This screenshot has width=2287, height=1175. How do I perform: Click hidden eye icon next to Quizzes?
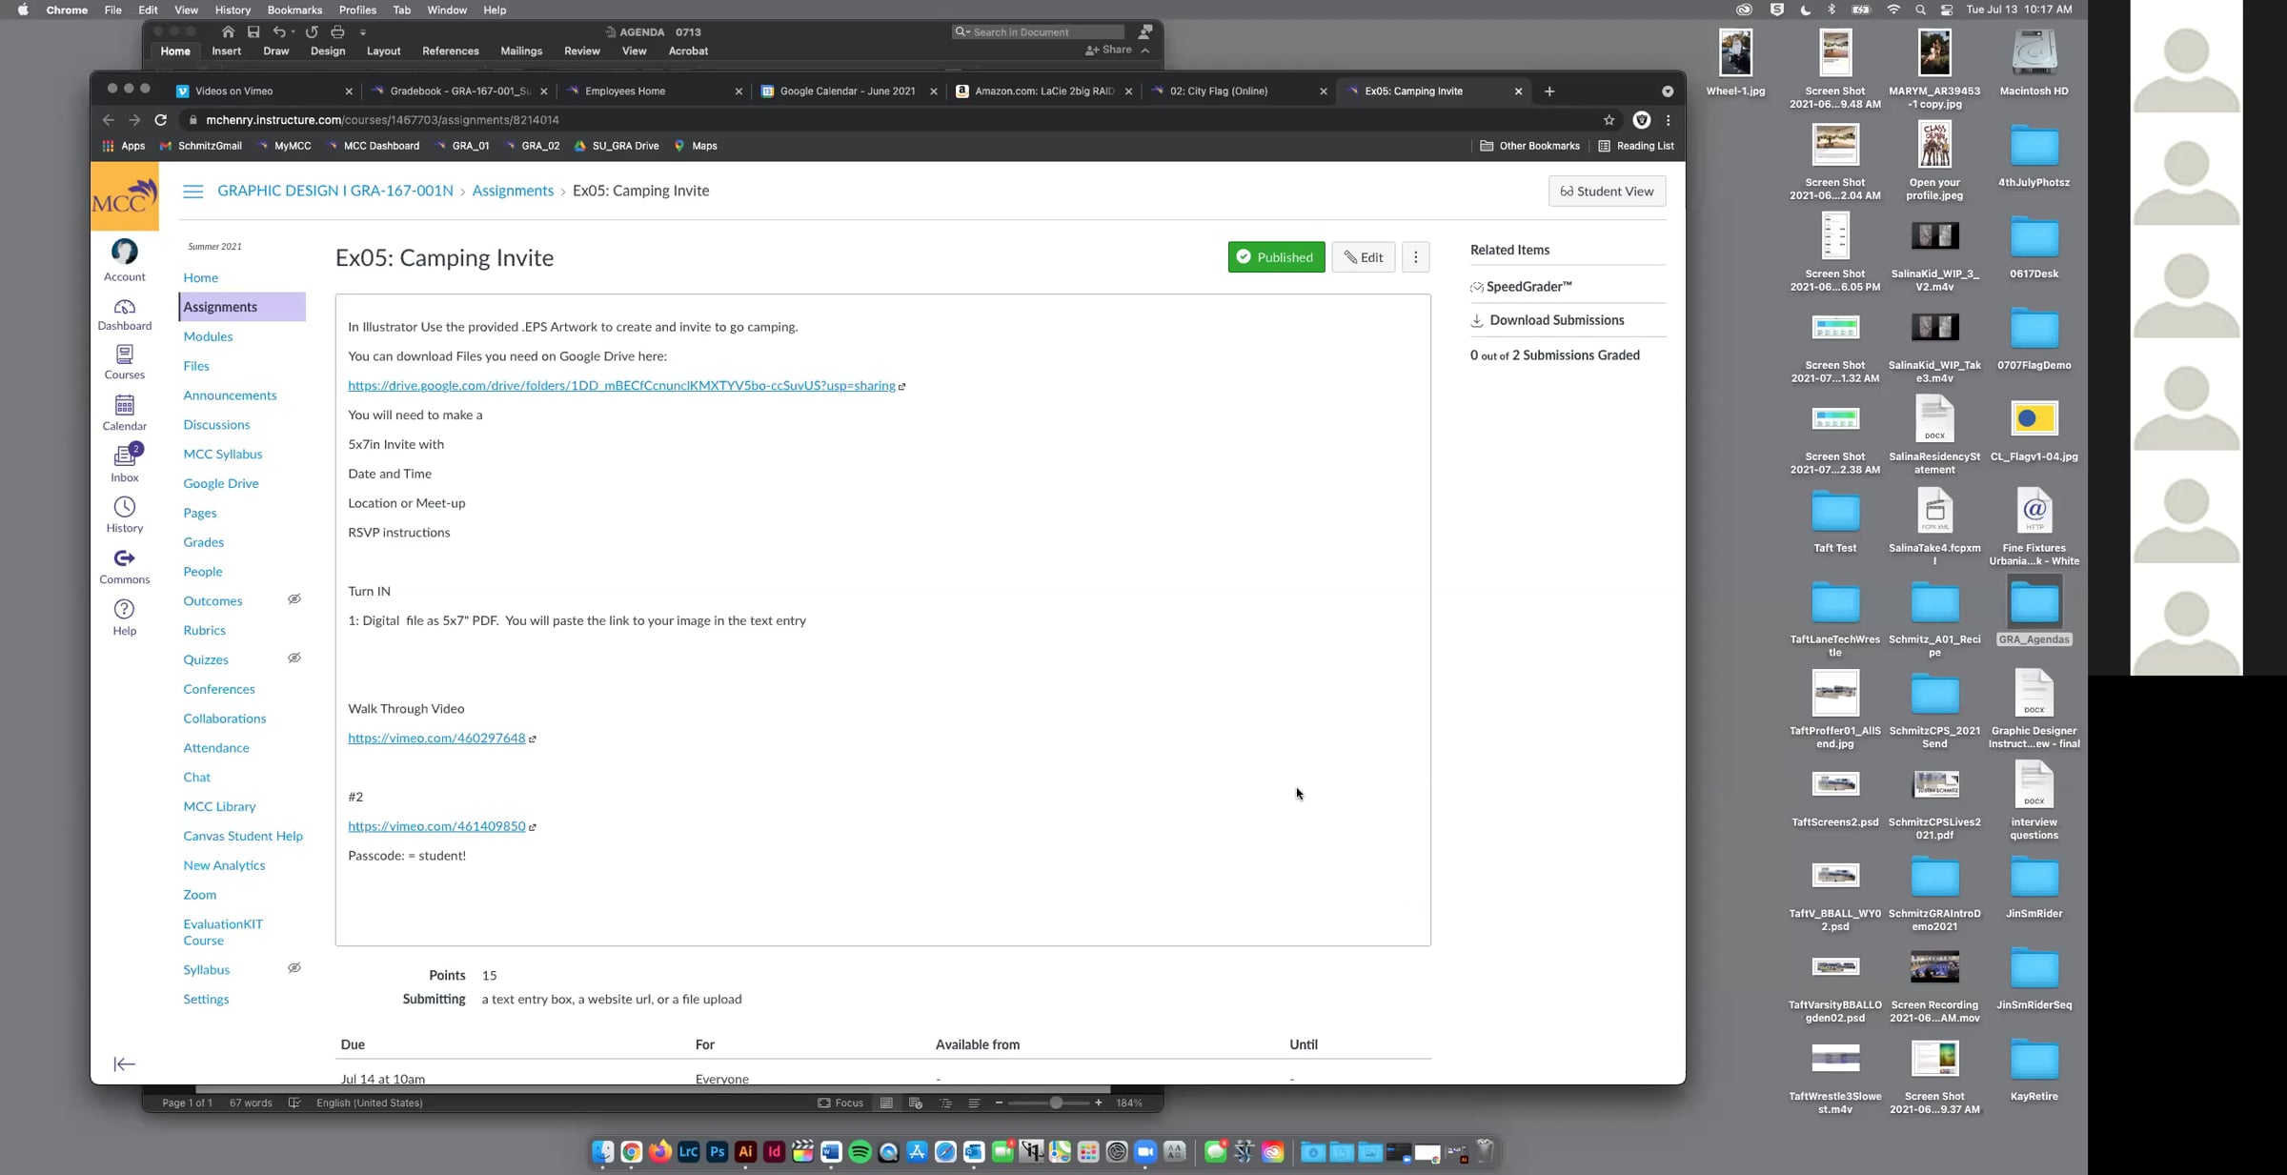(x=294, y=658)
